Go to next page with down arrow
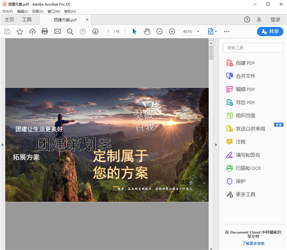 [x=95, y=32]
